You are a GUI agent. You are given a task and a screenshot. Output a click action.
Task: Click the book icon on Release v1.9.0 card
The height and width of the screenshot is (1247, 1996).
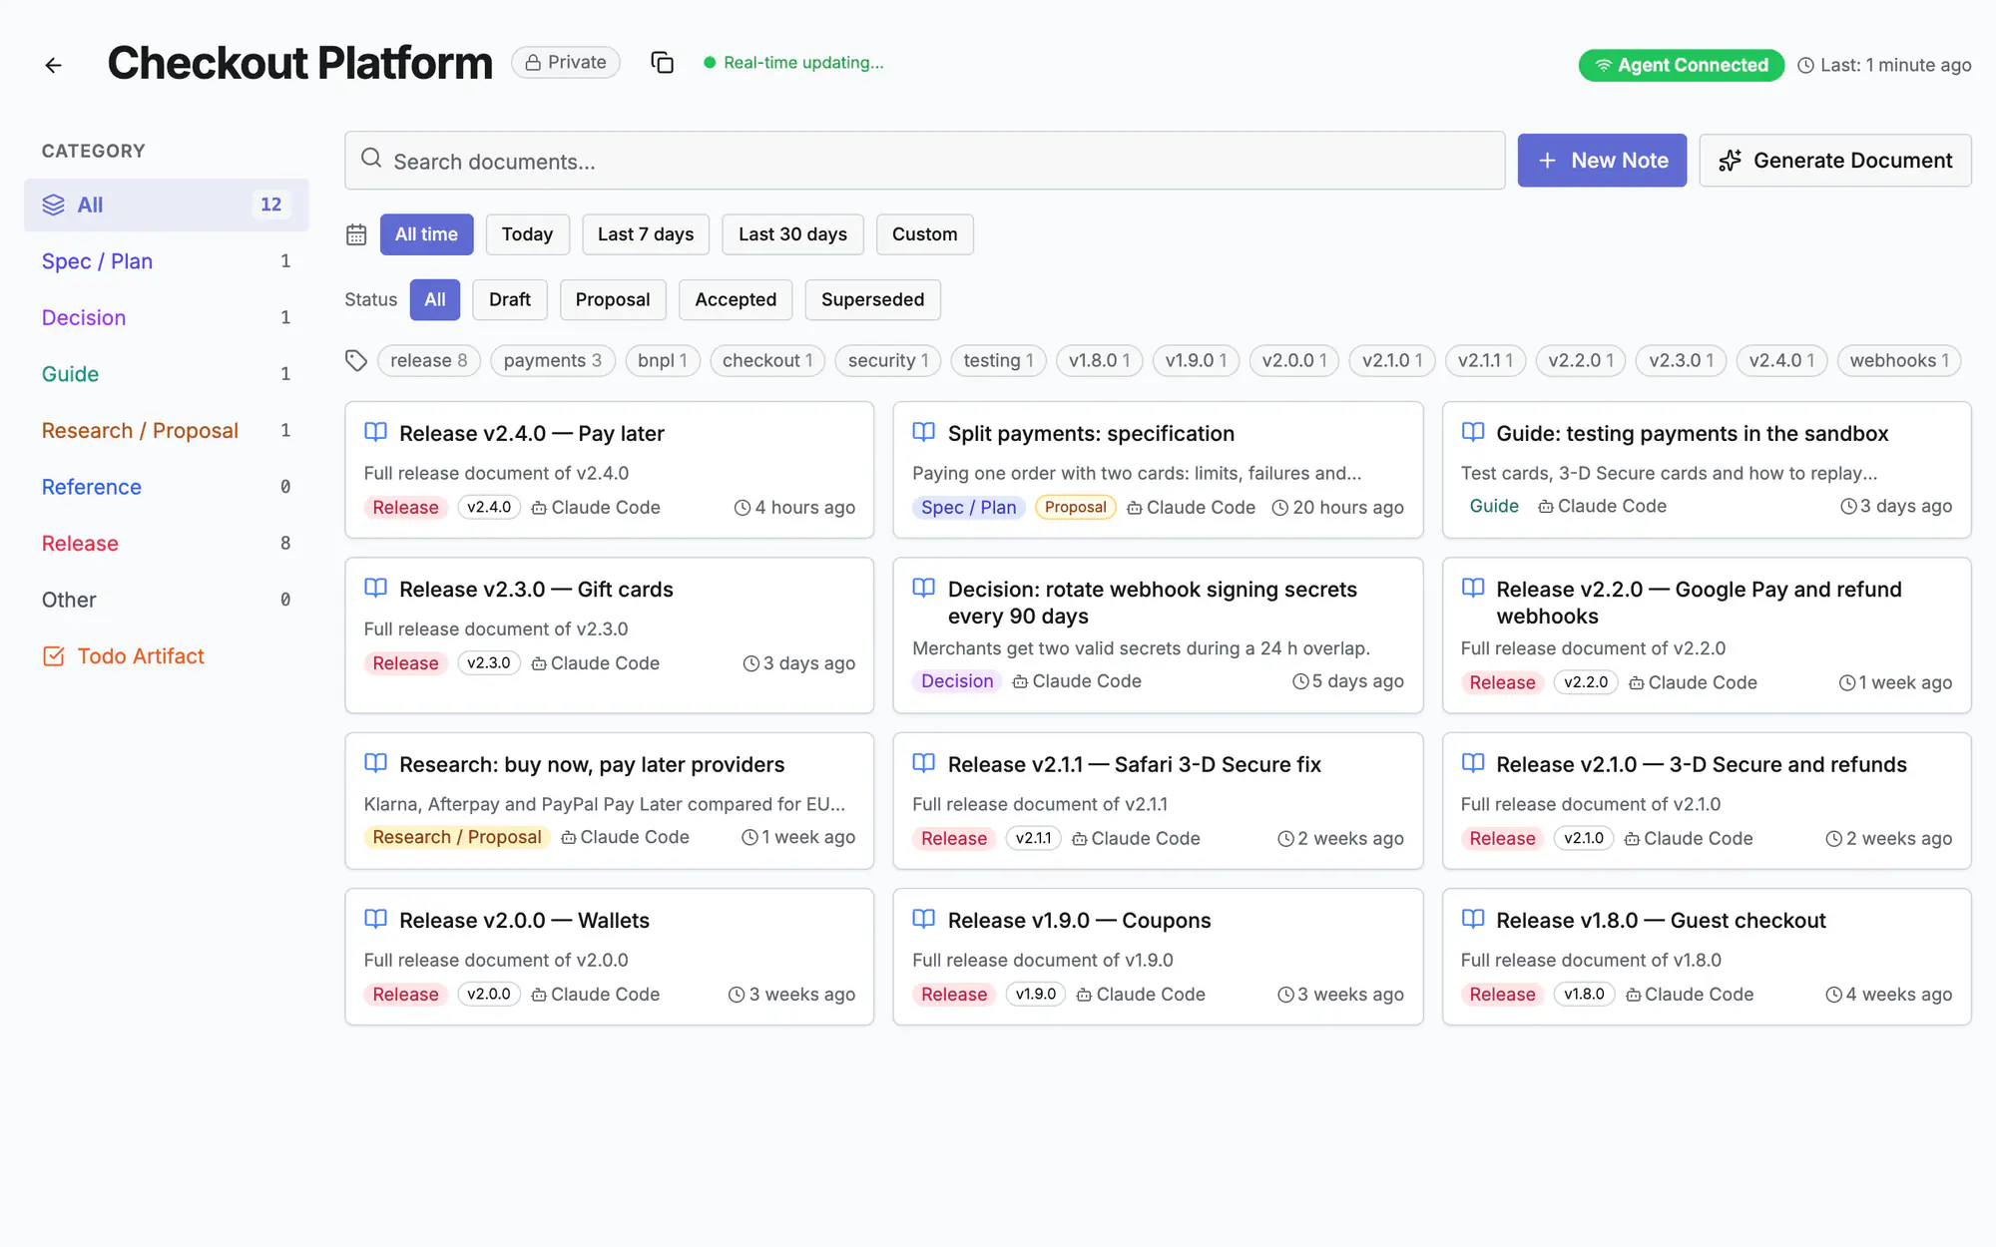click(x=924, y=919)
